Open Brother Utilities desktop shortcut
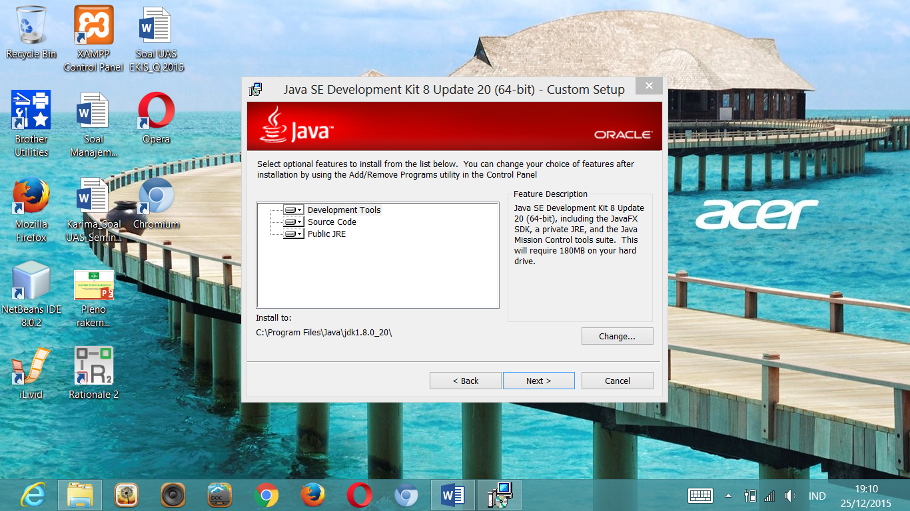910x511 pixels. [x=31, y=124]
